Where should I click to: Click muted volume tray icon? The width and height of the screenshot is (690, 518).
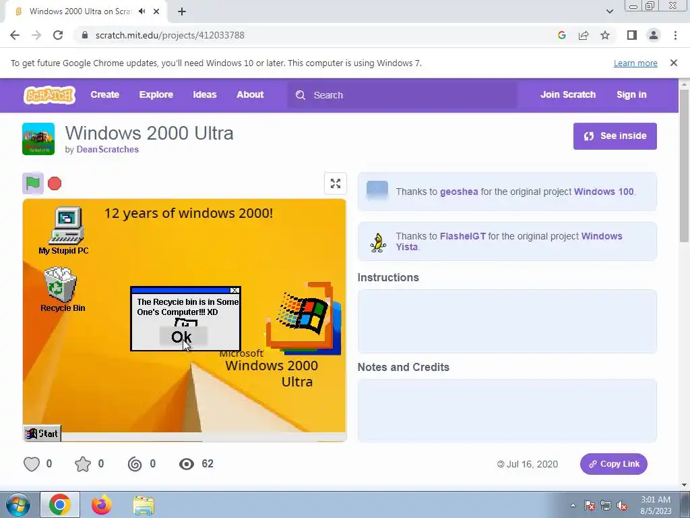coord(622,506)
